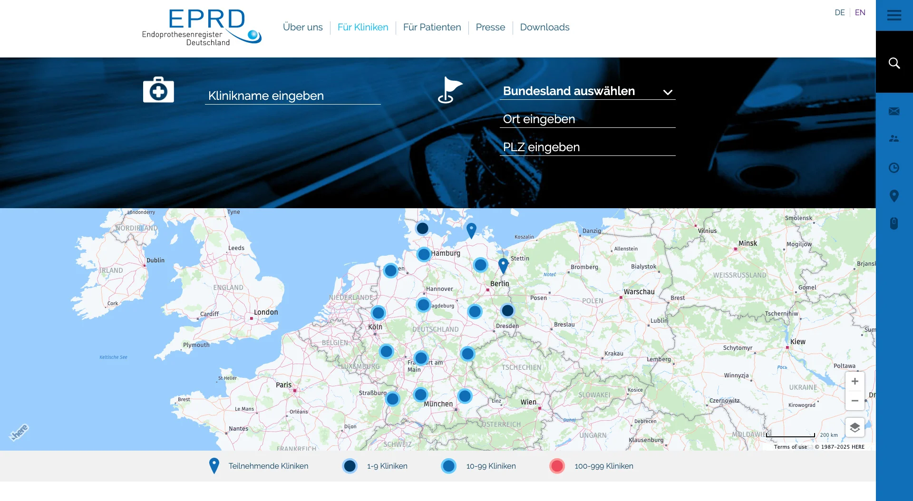Open the hamburger menu in the sidebar
The image size is (913, 501).
tap(894, 15)
